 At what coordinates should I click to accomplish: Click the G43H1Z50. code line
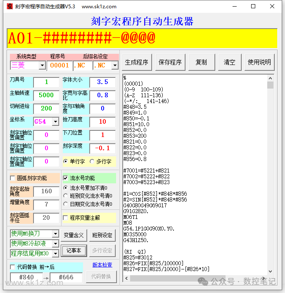(x=136, y=240)
